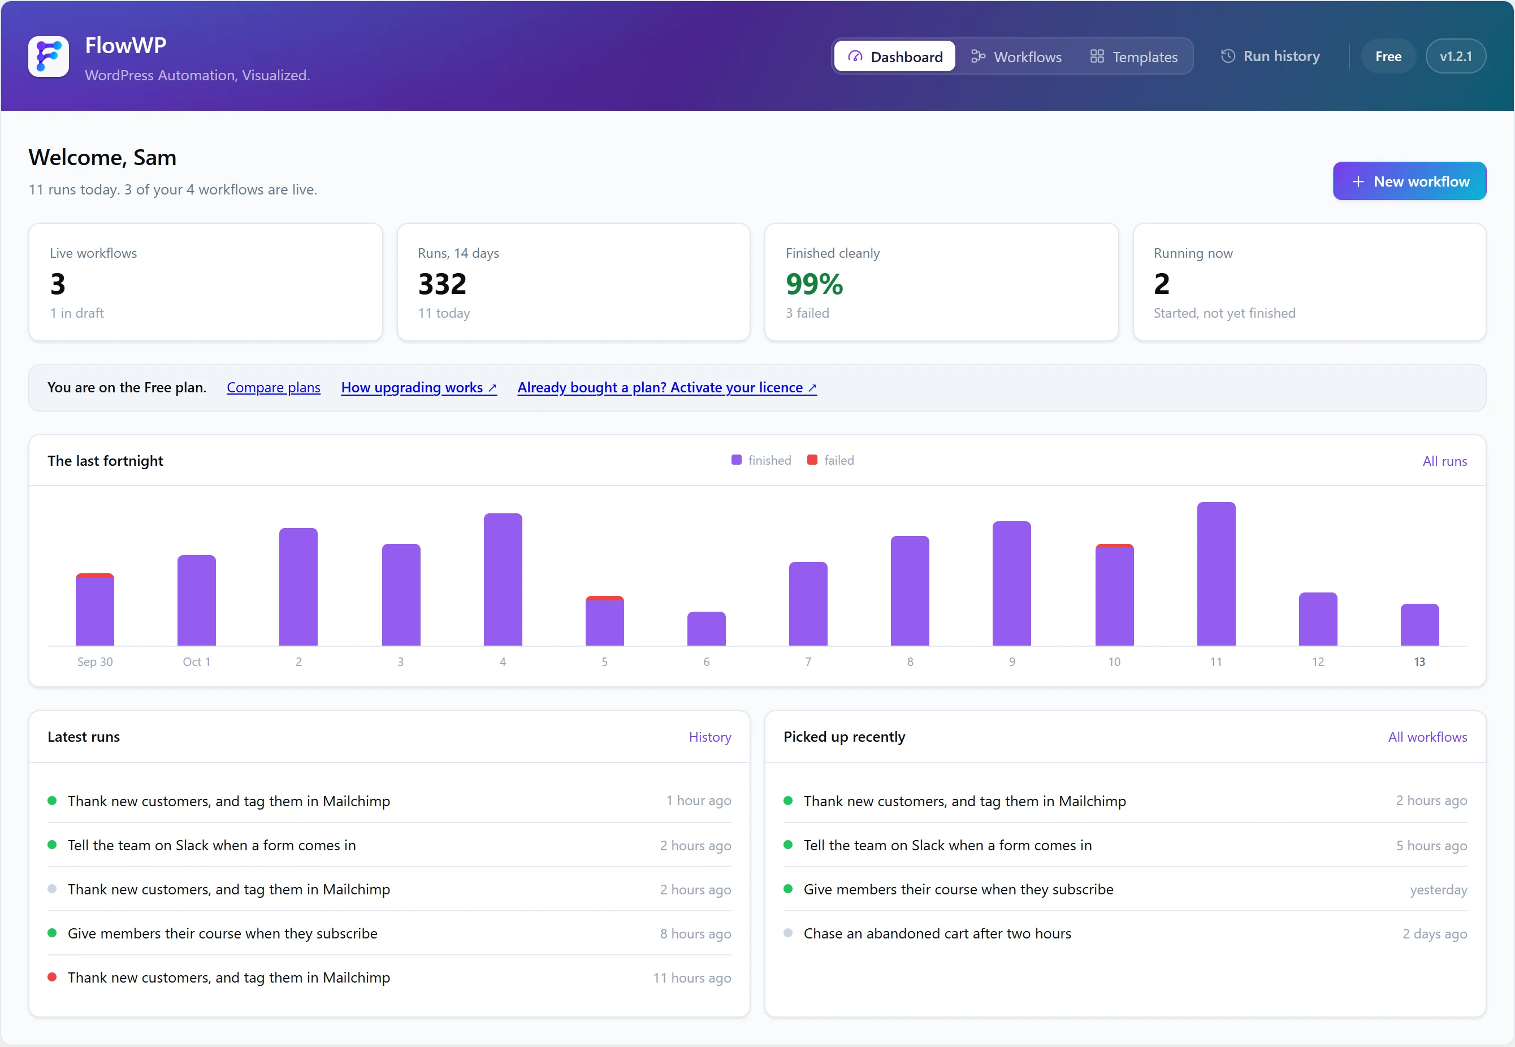Click Activate your licence link
The height and width of the screenshot is (1047, 1515).
(x=667, y=388)
